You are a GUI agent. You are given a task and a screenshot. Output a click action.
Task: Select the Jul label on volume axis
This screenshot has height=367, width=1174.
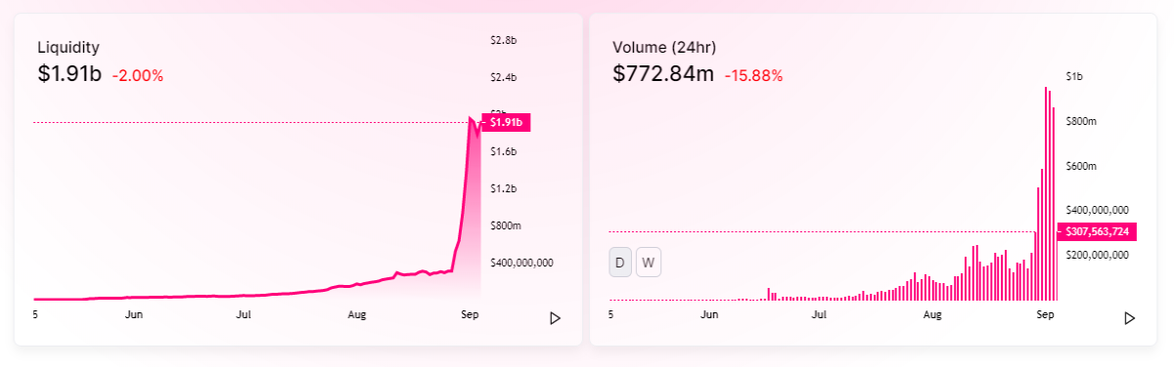(x=820, y=314)
